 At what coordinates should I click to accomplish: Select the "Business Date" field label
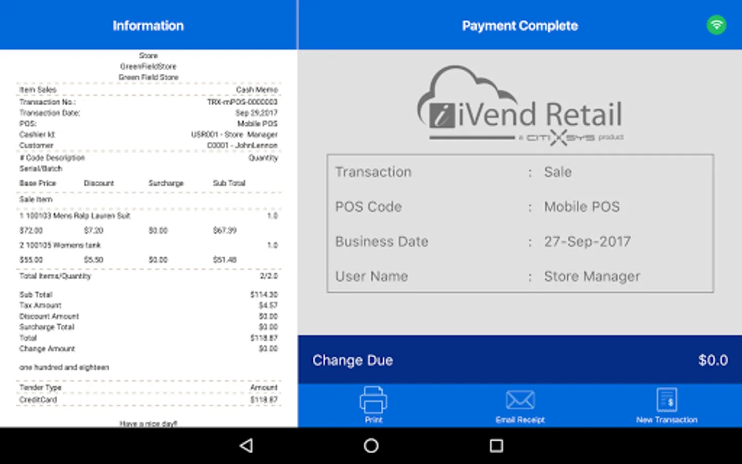click(382, 242)
